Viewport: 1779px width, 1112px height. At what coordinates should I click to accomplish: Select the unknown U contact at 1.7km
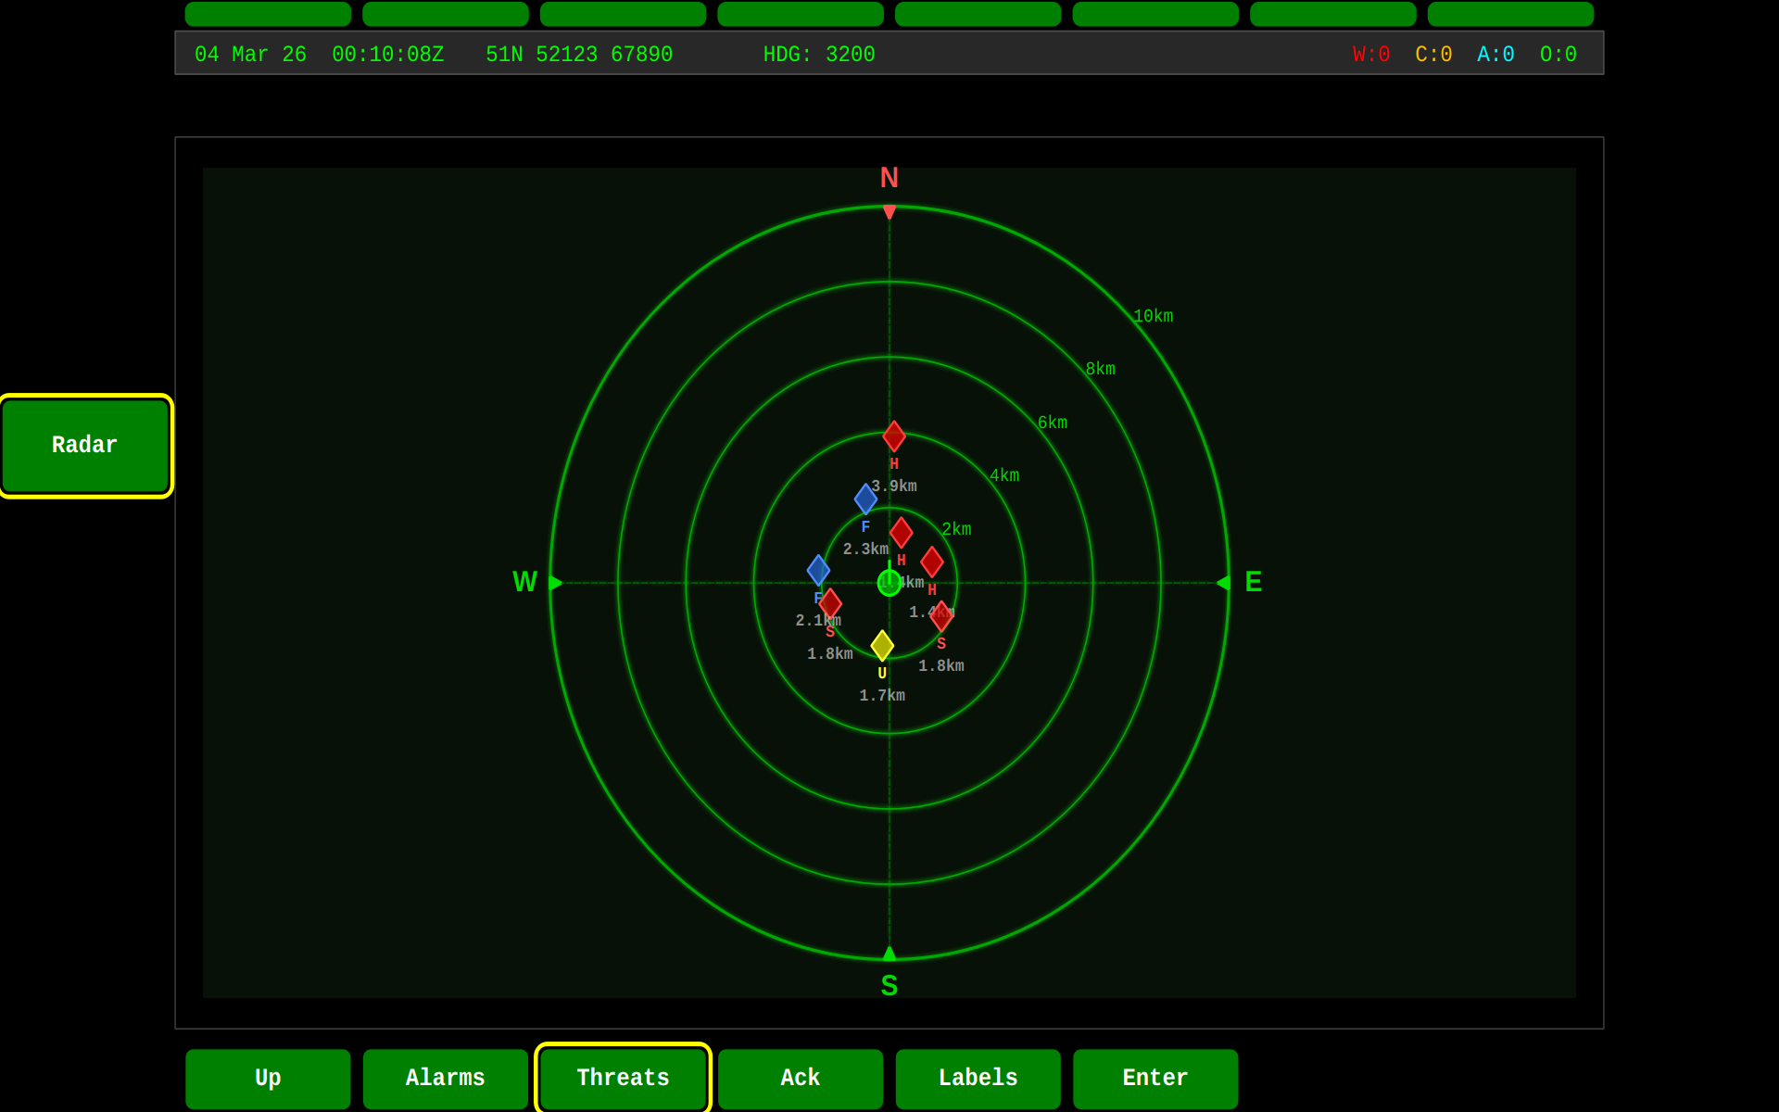click(x=881, y=646)
